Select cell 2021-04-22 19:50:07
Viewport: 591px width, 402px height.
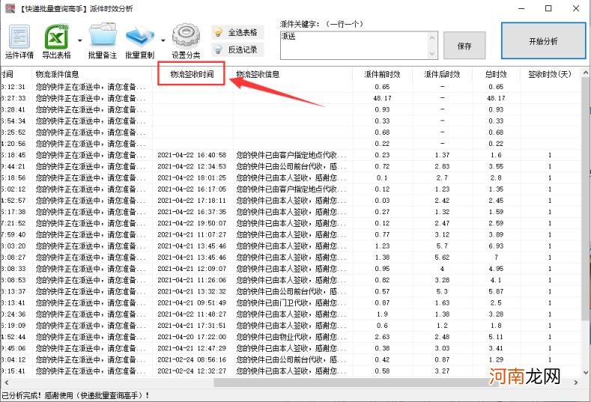tap(192, 223)
